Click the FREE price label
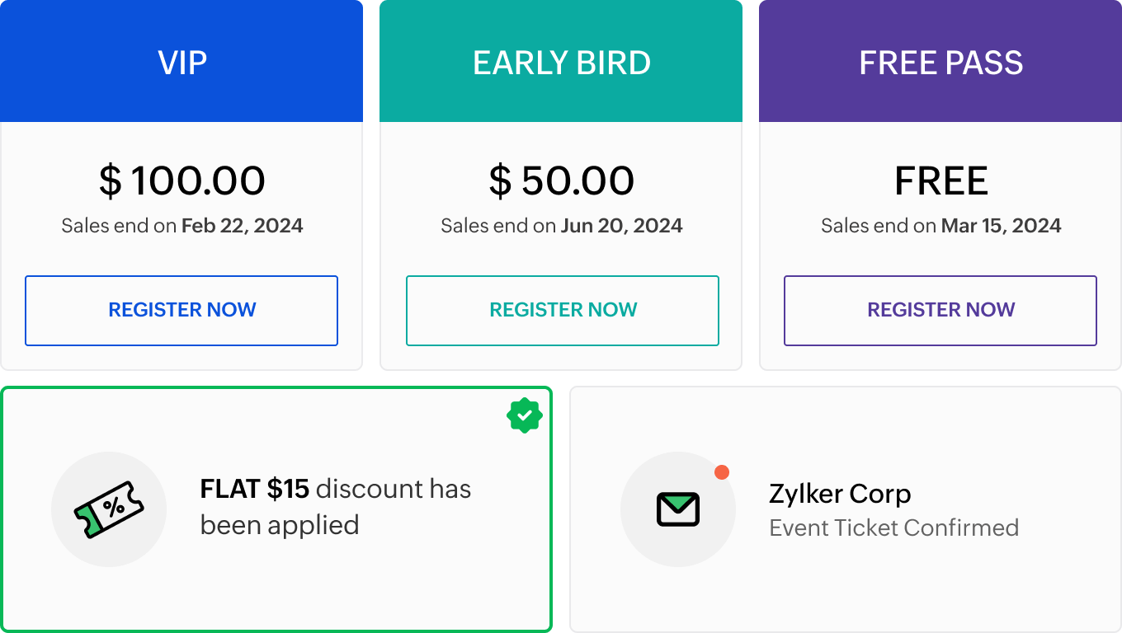Image resolution: width=1122 pixels, height=633 pixels. pyautogui.click(x=941, y=181)
